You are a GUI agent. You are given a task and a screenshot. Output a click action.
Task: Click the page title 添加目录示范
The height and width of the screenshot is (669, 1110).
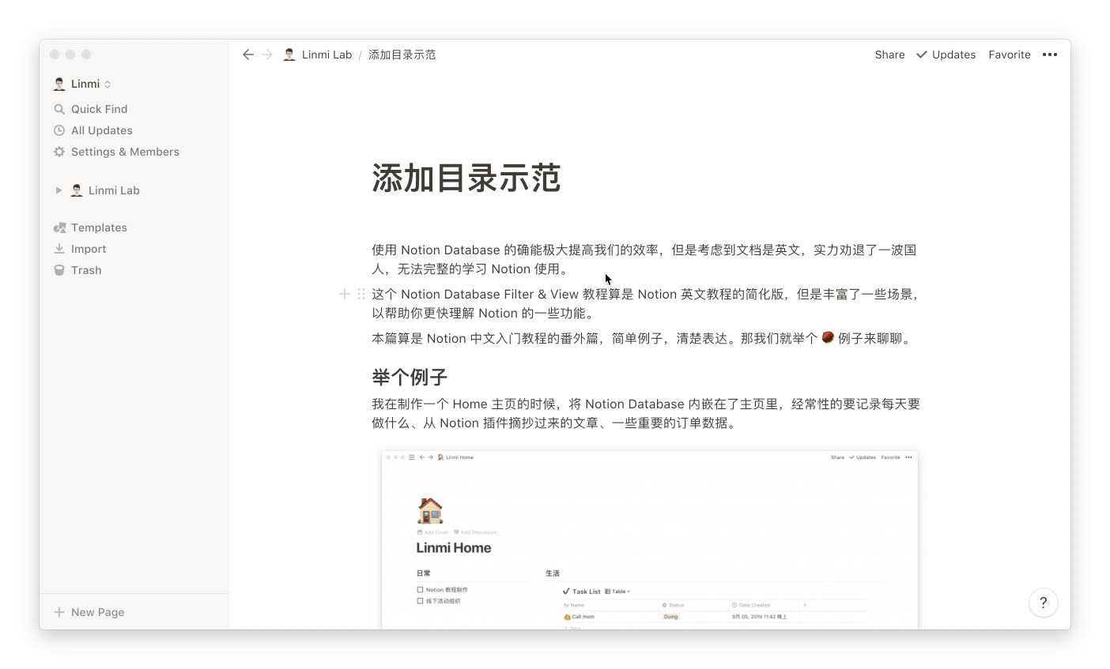[466, 179]
